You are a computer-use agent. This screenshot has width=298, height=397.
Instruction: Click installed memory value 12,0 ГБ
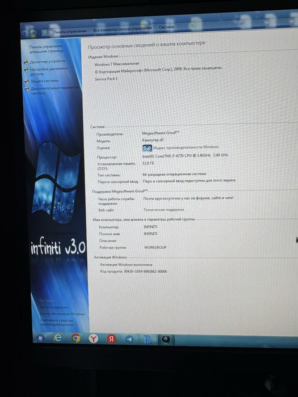tap(148, 163)
